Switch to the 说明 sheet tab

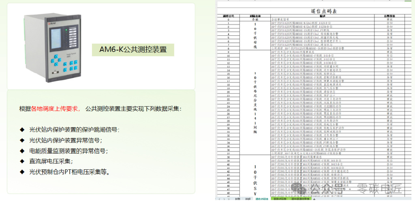click(x=248, y=199)
